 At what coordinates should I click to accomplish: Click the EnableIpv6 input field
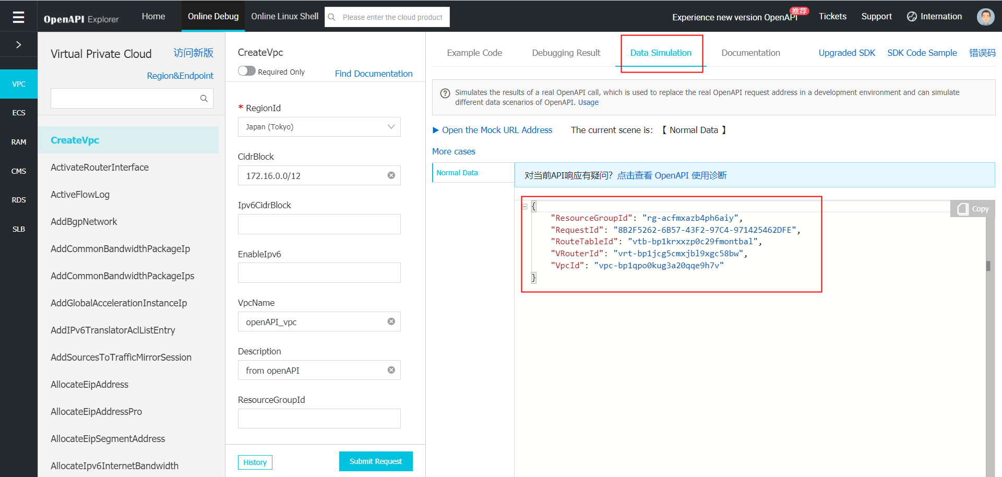[319, 272]
